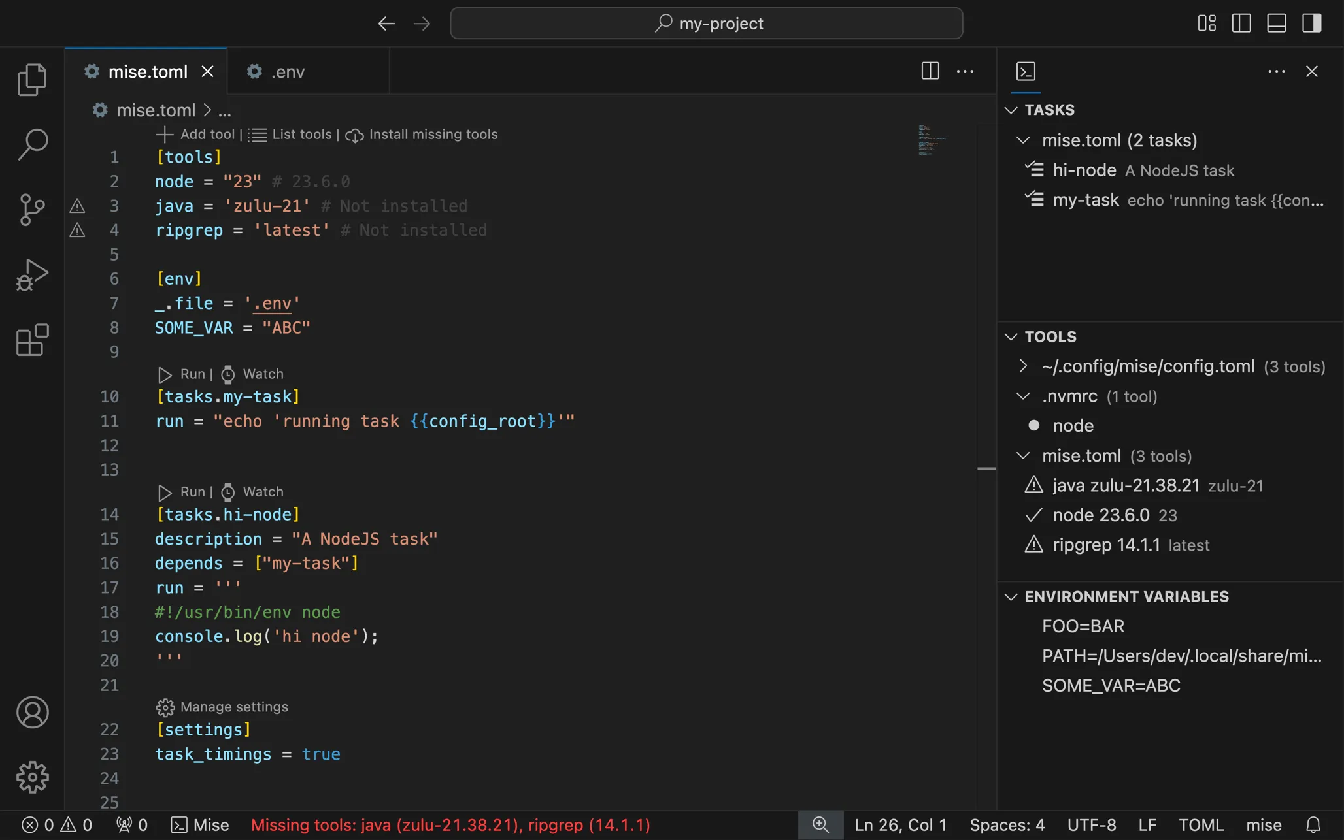Click the Mise terminal panel icon

click(x=1026, y=71)
